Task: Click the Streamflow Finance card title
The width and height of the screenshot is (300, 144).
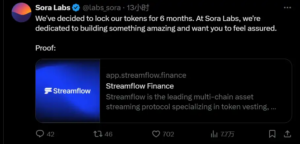Action: 140,86
